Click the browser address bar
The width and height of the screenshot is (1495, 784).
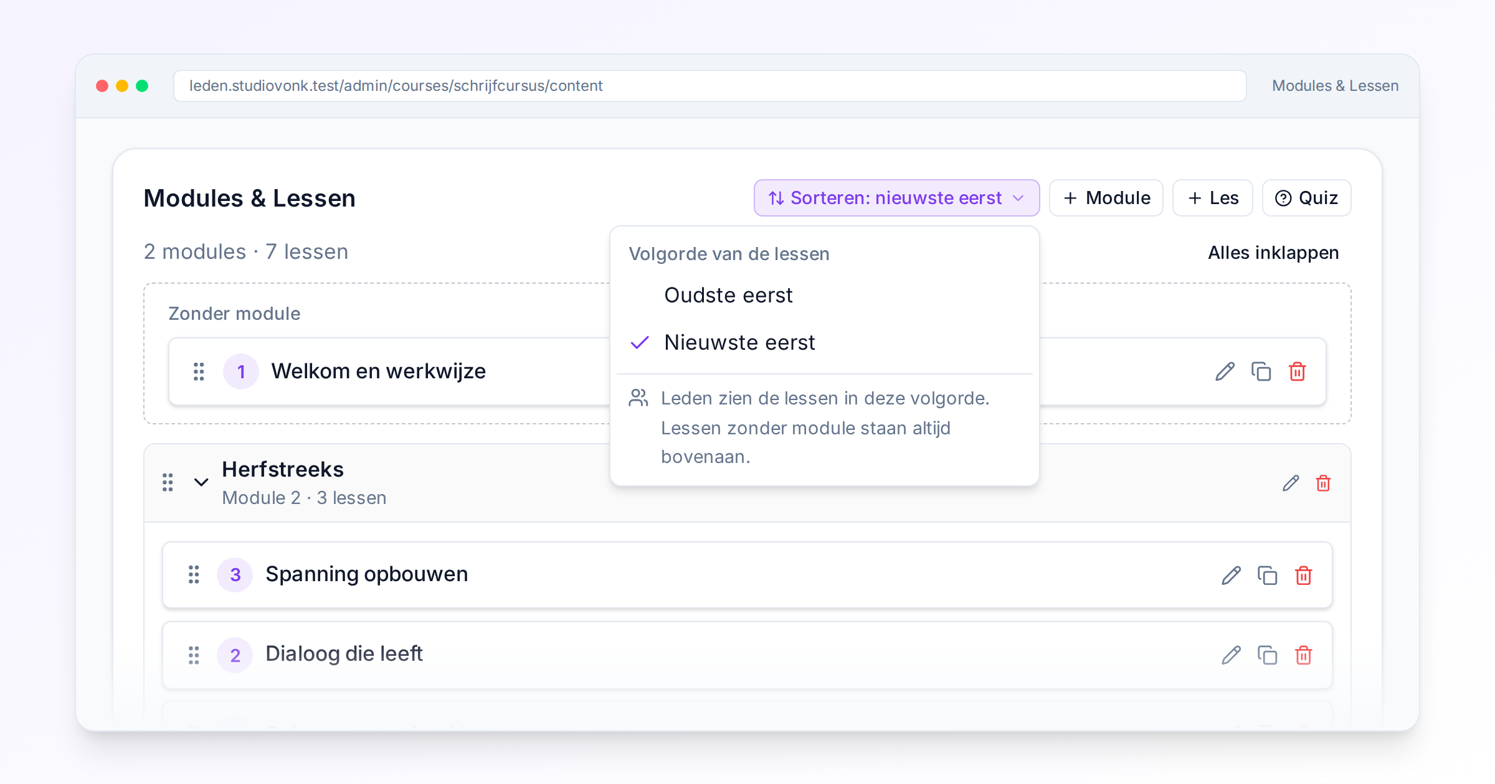pyautogui.click(x=710, y=86)
